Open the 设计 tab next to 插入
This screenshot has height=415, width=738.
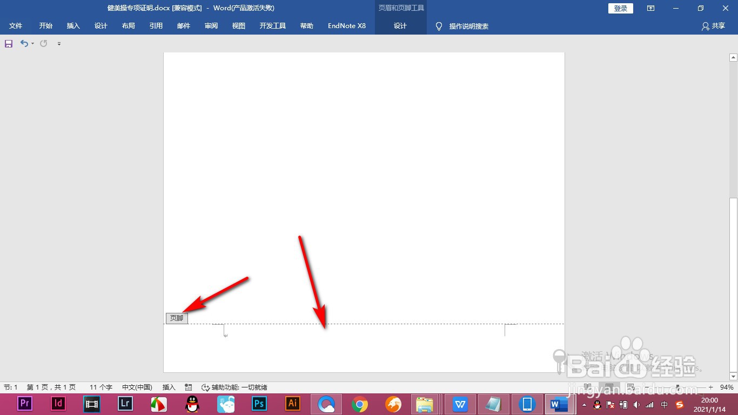coord(101,26)
